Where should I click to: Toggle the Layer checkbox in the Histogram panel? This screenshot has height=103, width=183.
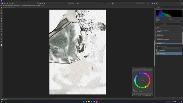[177, 9]
